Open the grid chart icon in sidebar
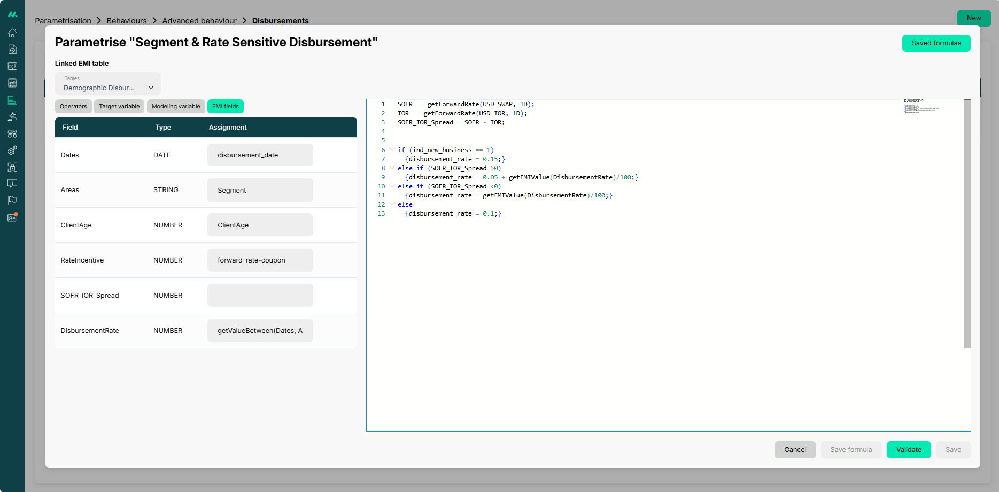This screenshot has width=999, height=492. click(12, 83)
